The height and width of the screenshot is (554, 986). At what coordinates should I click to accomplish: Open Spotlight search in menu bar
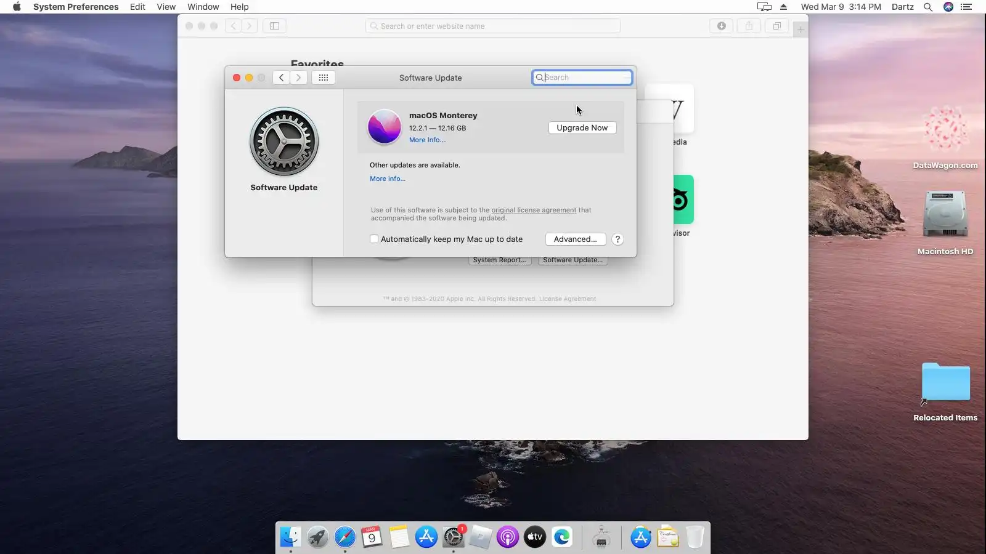(928, 7)
